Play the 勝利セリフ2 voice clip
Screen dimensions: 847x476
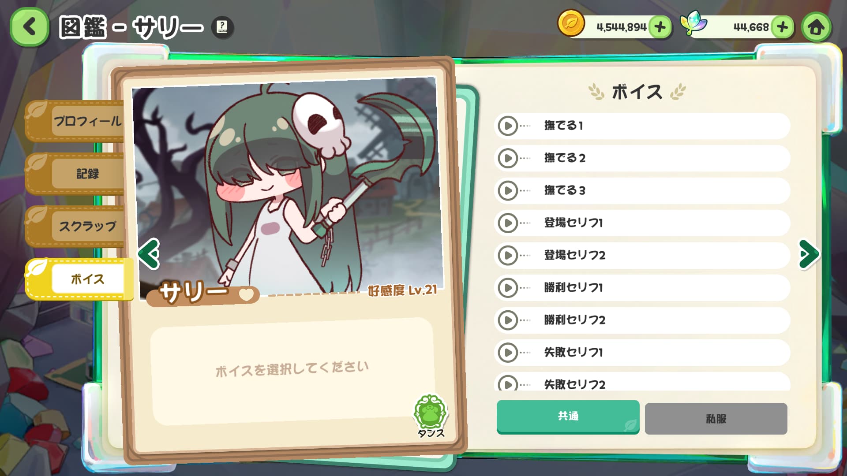(x=508, y=320)
